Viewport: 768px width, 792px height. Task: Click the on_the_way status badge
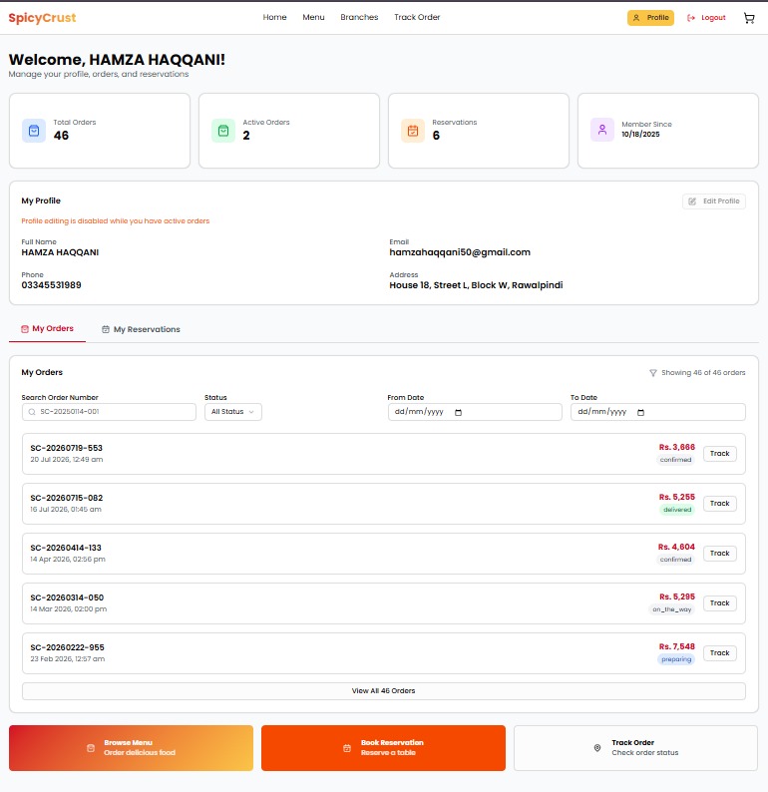(671, 609)
